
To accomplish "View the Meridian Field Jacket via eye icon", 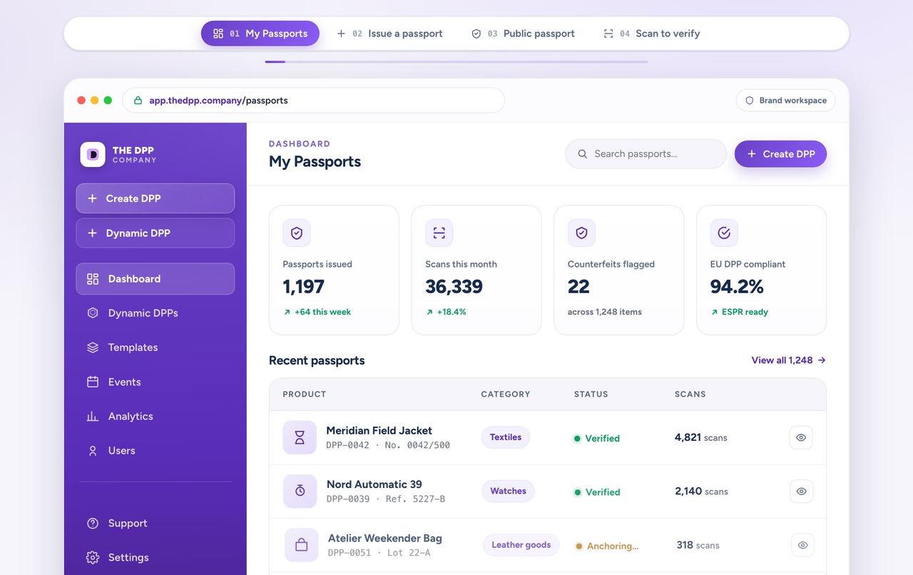I will (801, 437).
